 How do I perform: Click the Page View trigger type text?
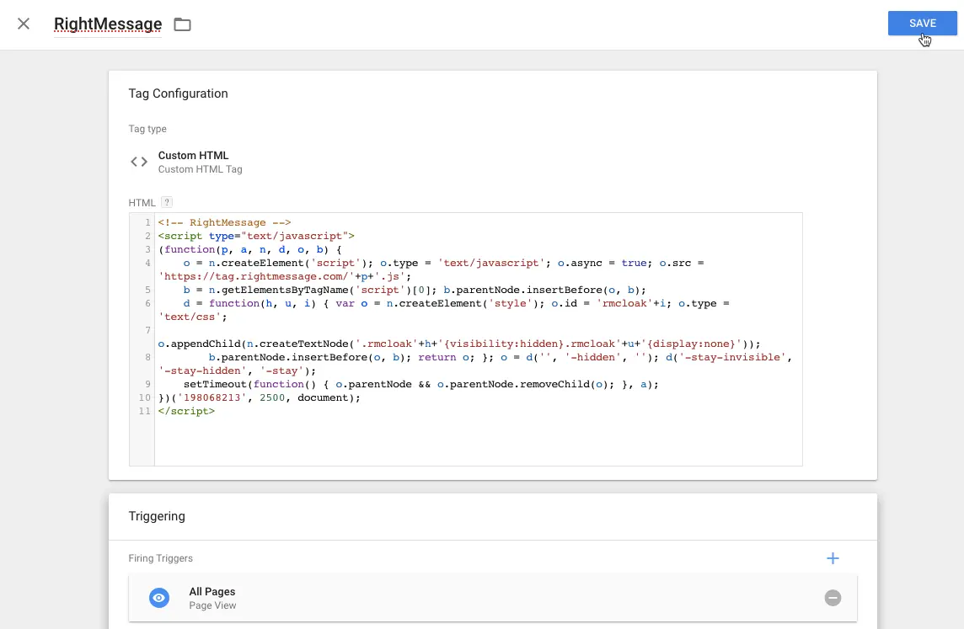coord(212,605)
